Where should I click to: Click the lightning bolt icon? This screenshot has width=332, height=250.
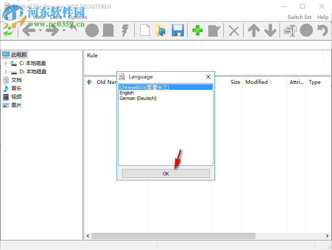(x=125, y=30)
